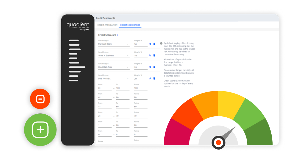304x159 pixels.
Task: Select the Credit Scorecards tab
Action: click(x=130, y=25)
